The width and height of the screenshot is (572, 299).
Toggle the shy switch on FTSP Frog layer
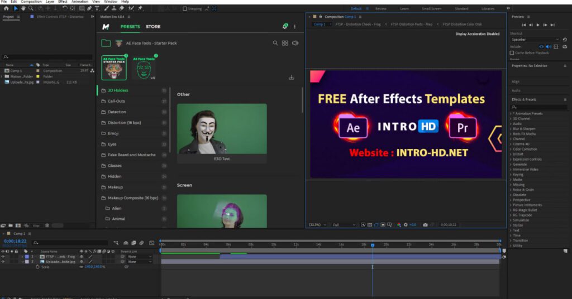click(82, 257)
